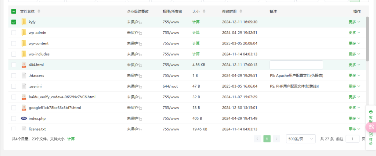Click the lock icon in the wp-admin row

tap(140, 33)
